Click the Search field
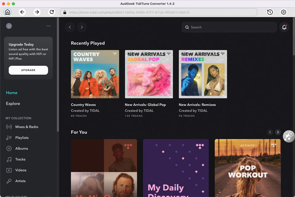Screen dimensions: 295x197 229,27
